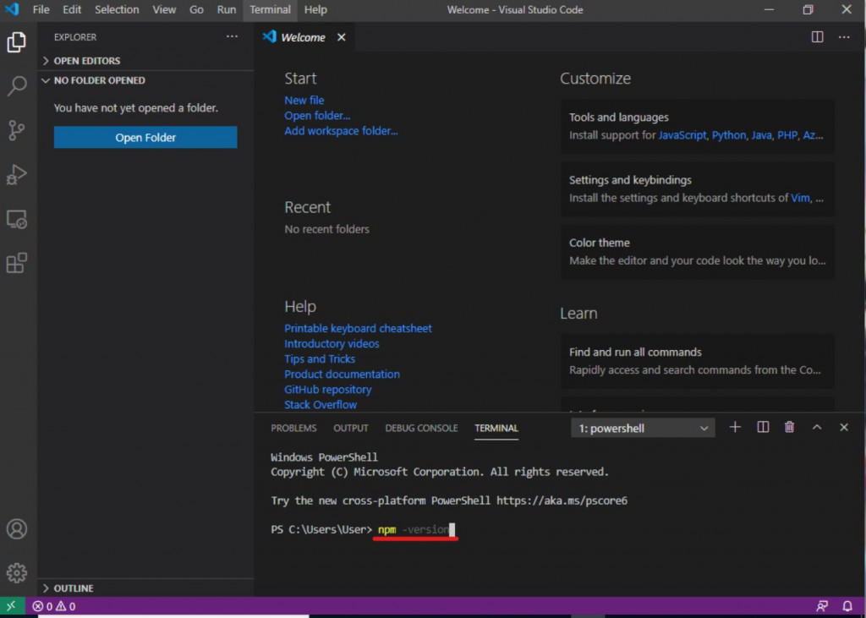Open the Product documentation link
866x618 pixels.
tap(342, 375)
